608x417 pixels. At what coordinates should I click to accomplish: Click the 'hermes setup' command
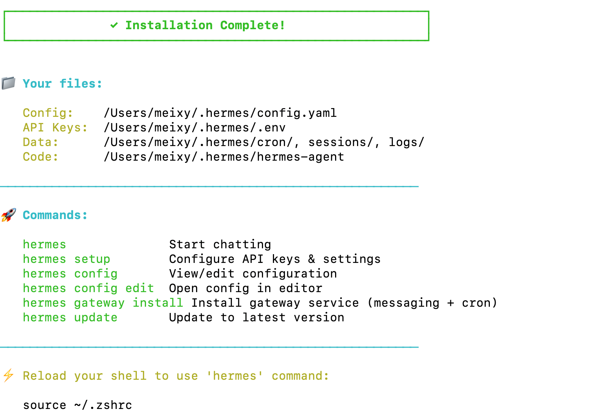coord(67,259)
